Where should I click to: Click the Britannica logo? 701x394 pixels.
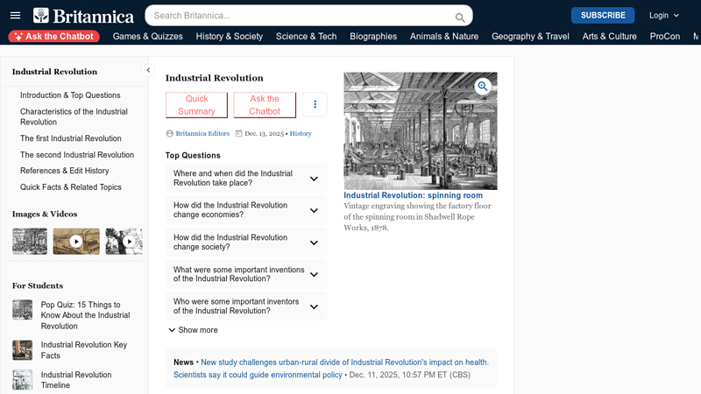point(83,16)
